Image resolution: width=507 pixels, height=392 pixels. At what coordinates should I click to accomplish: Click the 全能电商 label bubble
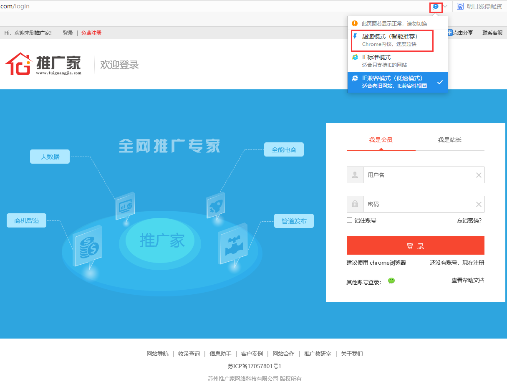point(284,149)
